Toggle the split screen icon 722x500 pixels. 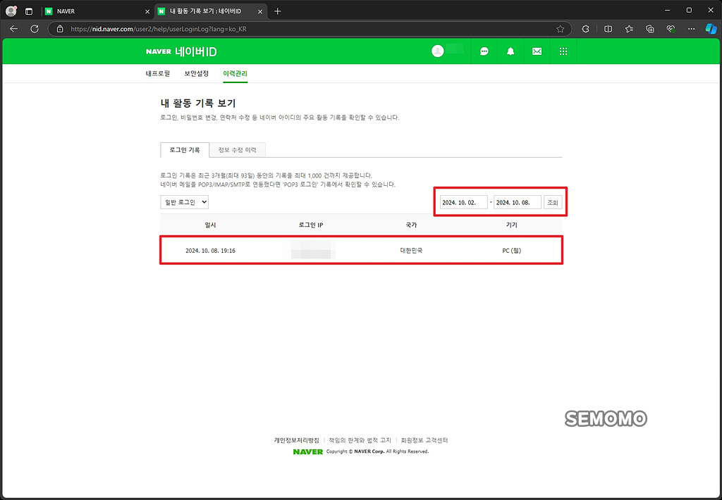click(608, 29)
